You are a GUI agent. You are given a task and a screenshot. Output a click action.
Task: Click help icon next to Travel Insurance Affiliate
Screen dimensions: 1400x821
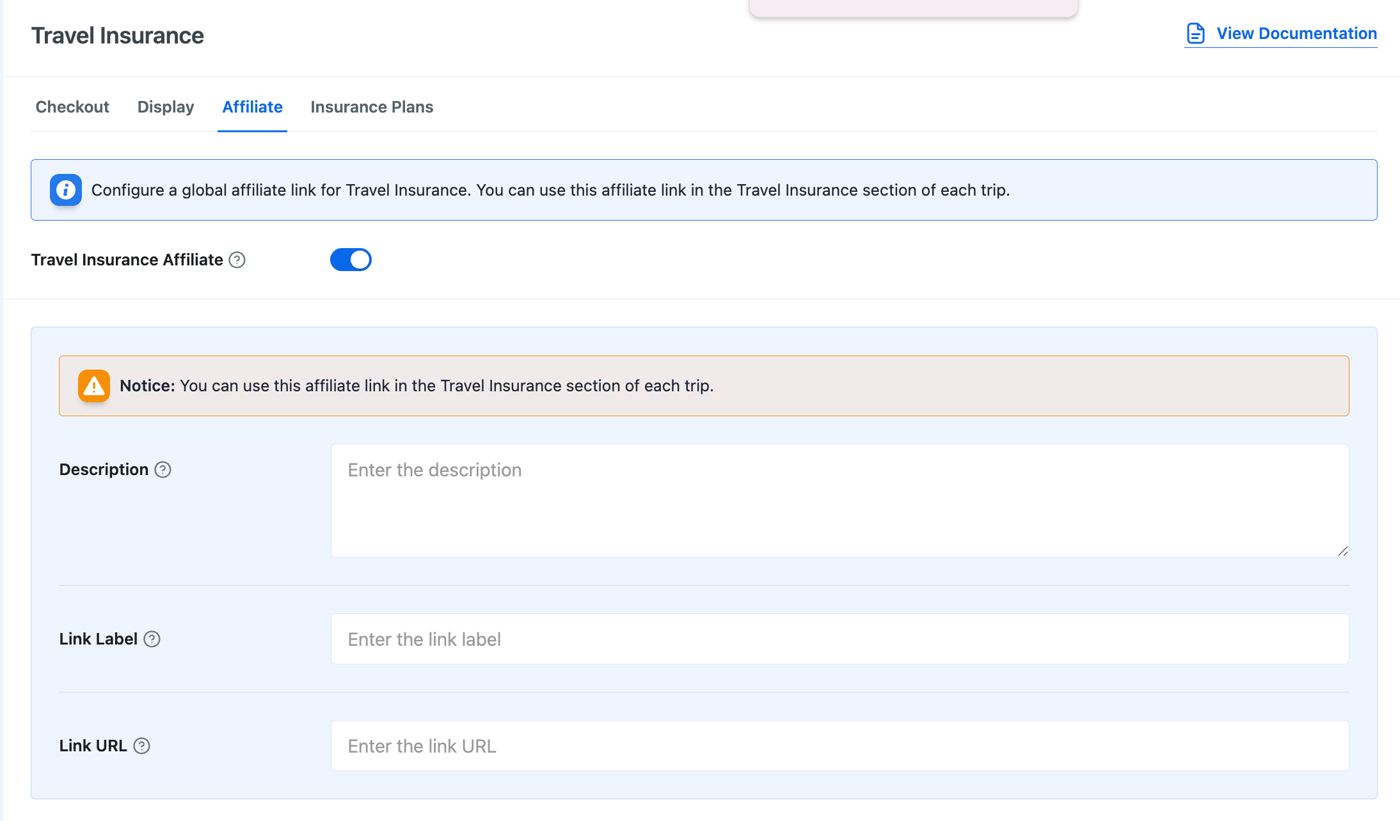[x=237, y=260]
